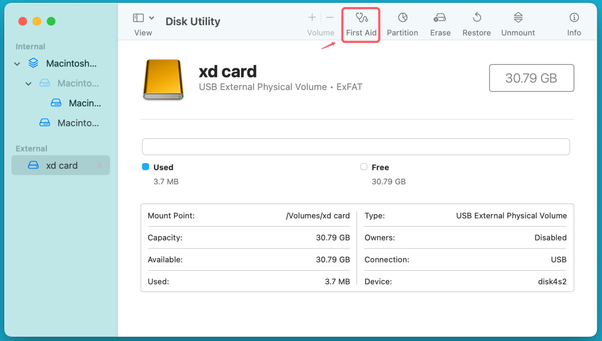Select the last Macinto... internal volume
This screenshot has height=341, width=602.
coord(78,123)
